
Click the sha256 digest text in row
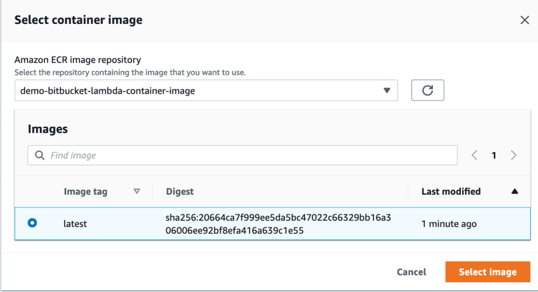(278, 224)
